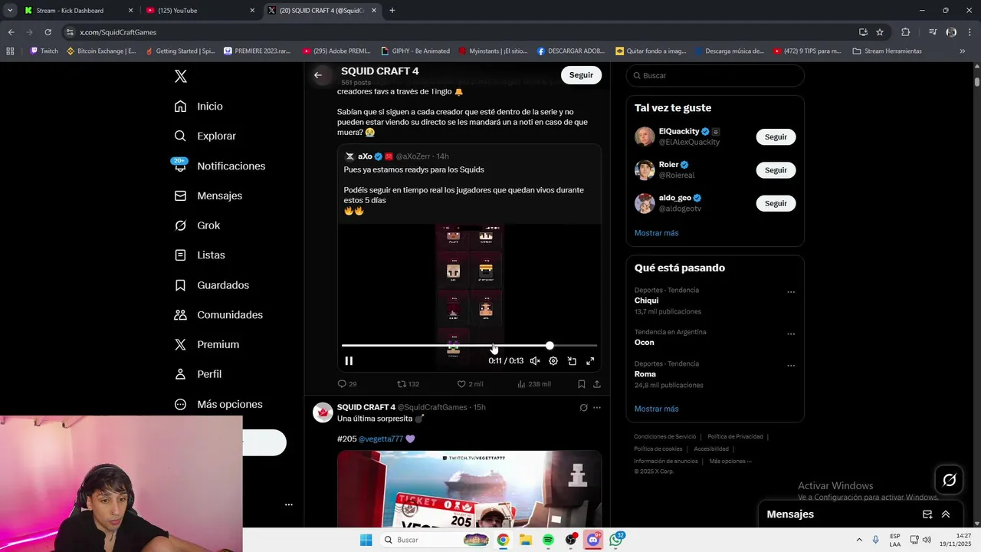Open the floating Grok button
Screen dimensions: 981x552
pyautogui.click(x=949, y=480)
